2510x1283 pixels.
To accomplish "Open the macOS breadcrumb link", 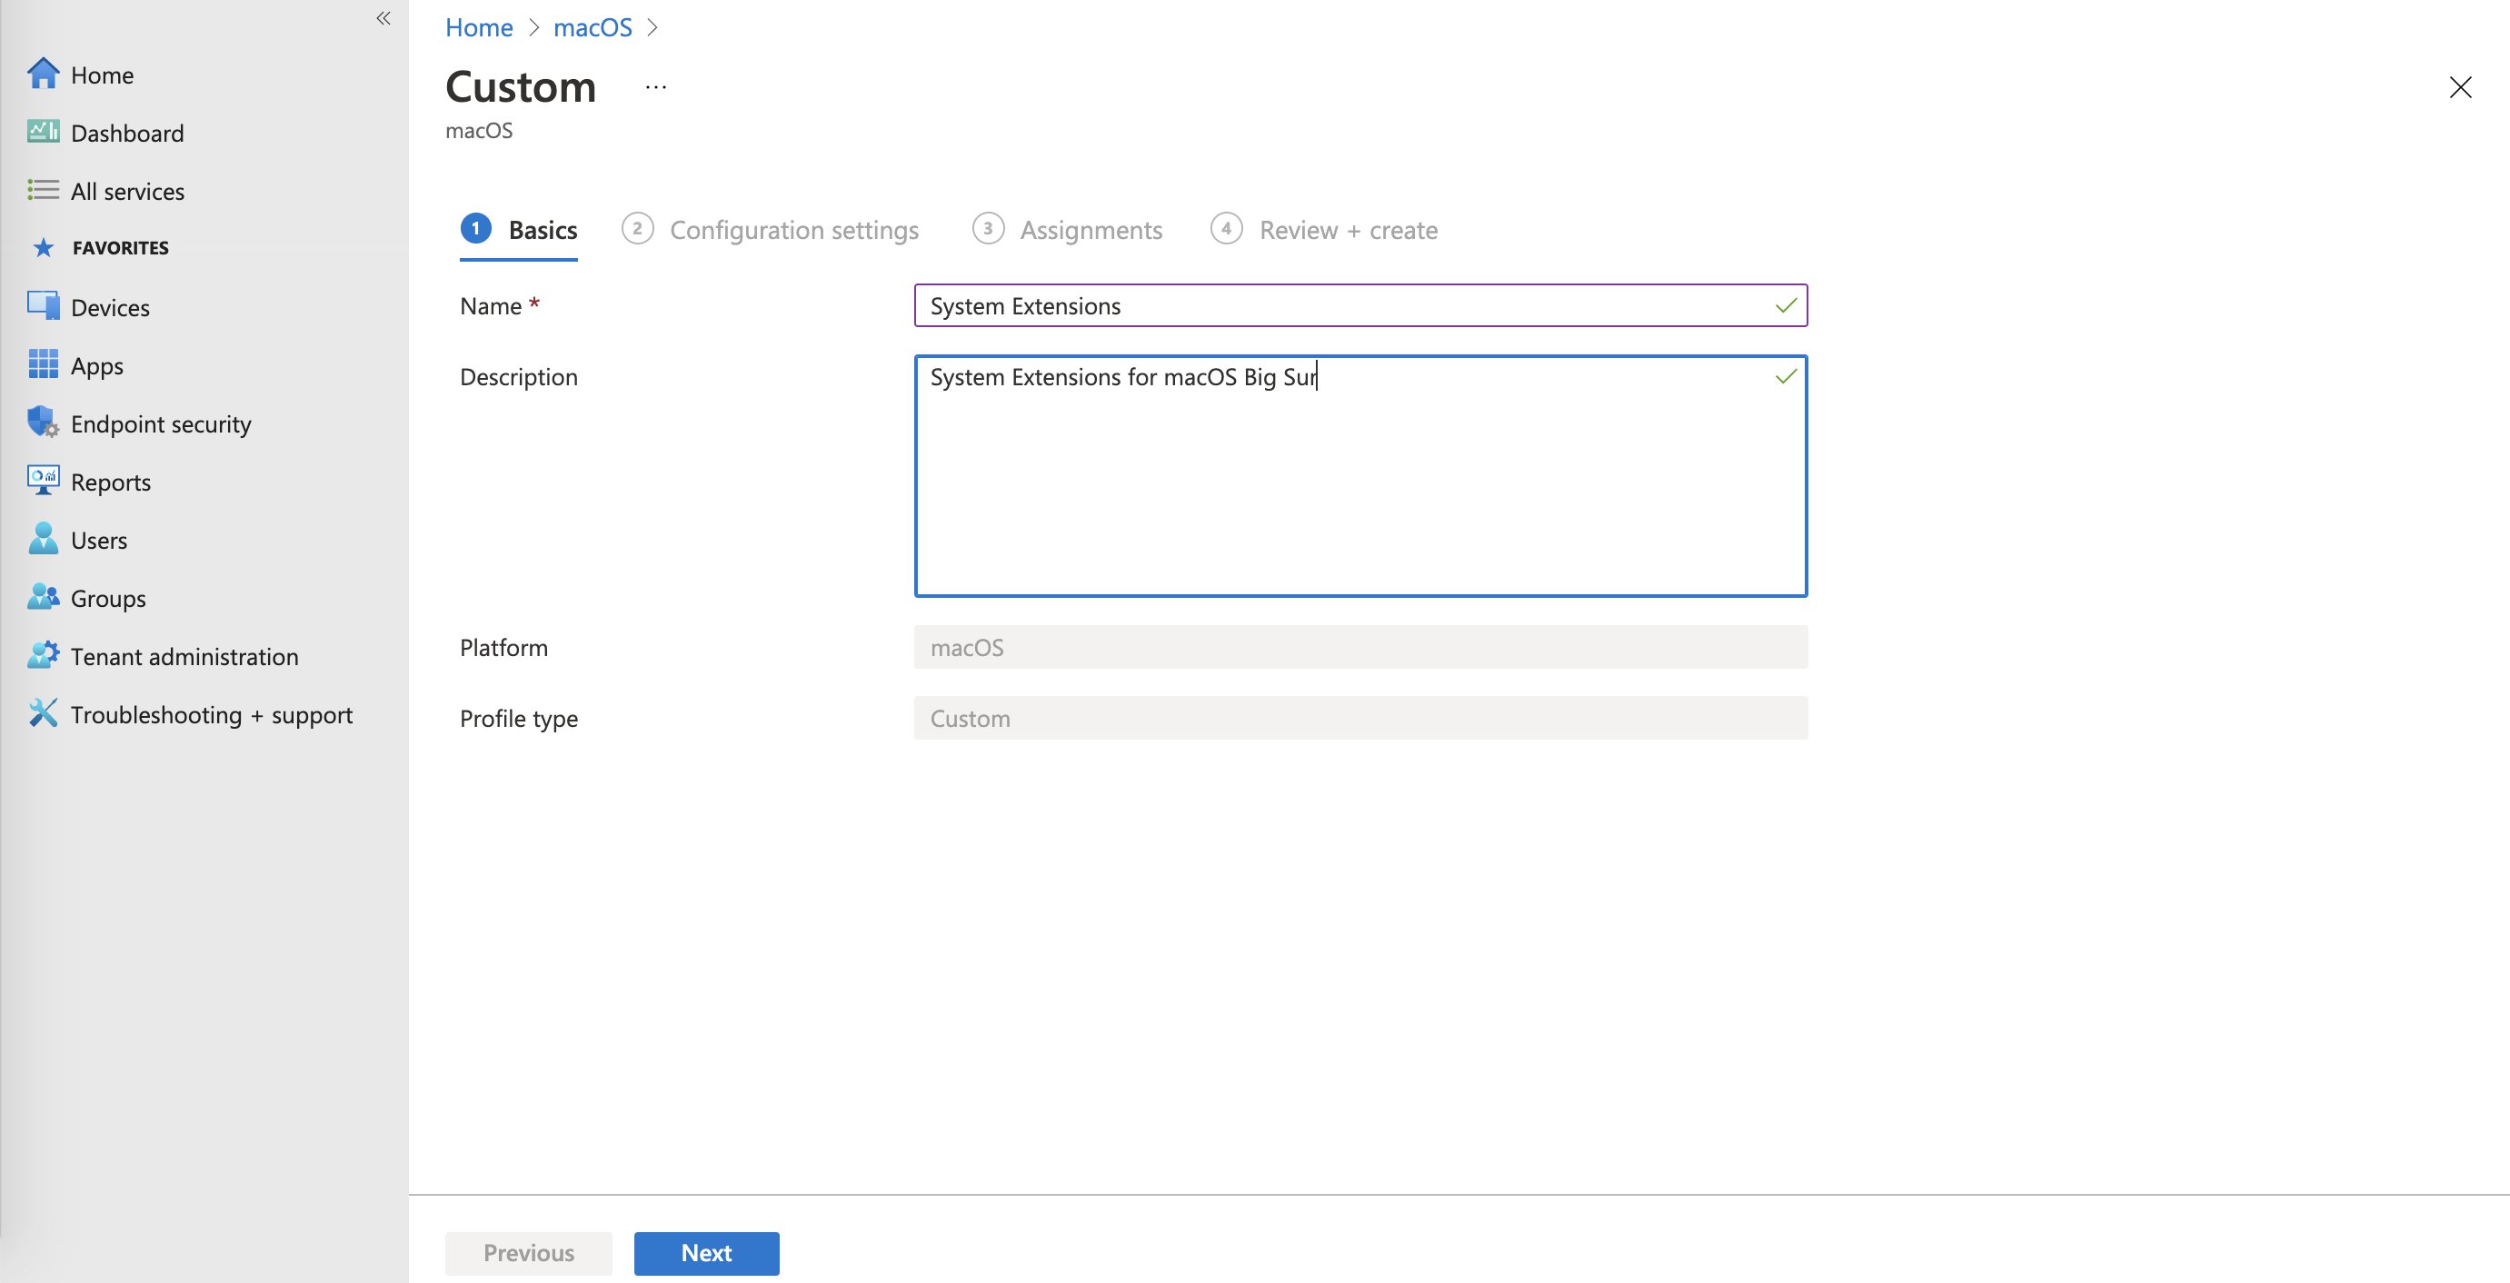I will coord(592,27).
